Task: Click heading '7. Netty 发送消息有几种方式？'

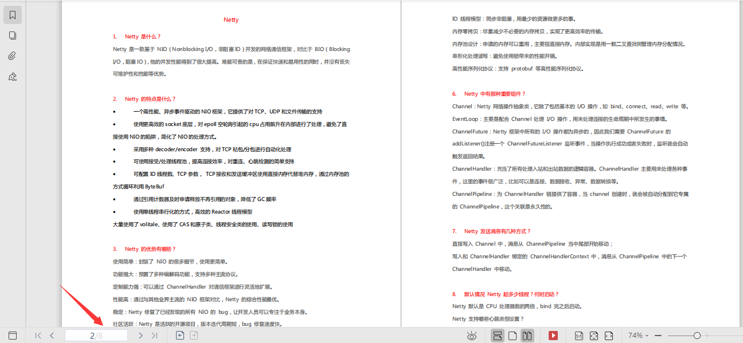Action: pyautogui.click(x=491, y=231)
